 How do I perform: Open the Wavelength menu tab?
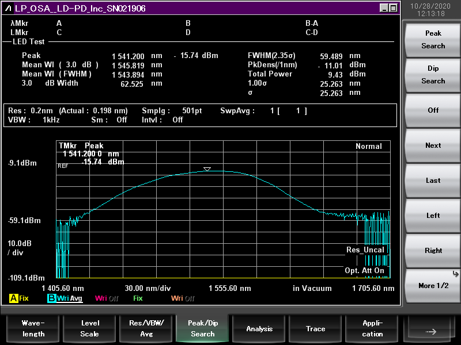tap(33, 329)
